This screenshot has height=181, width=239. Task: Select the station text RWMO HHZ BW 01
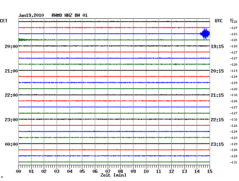(69, 15)
